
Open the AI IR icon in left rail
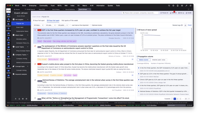(x=9, y=62)
